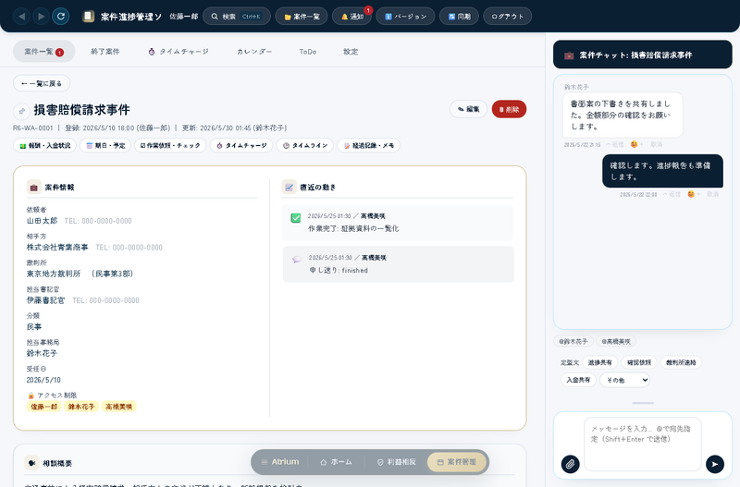The width and height of the screenshot is (740, 487).
Task: Click the green check icon for 作業完了 entry
Action: [296, 218]
